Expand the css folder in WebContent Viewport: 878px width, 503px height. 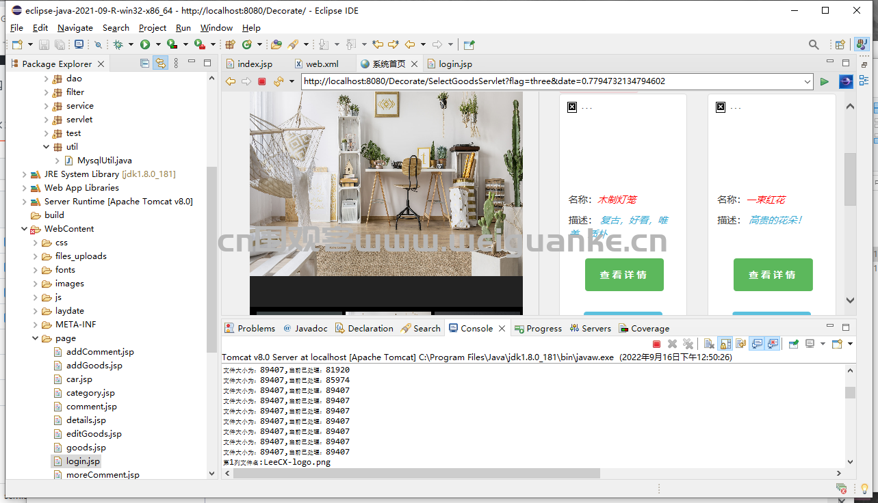[36, 243]
